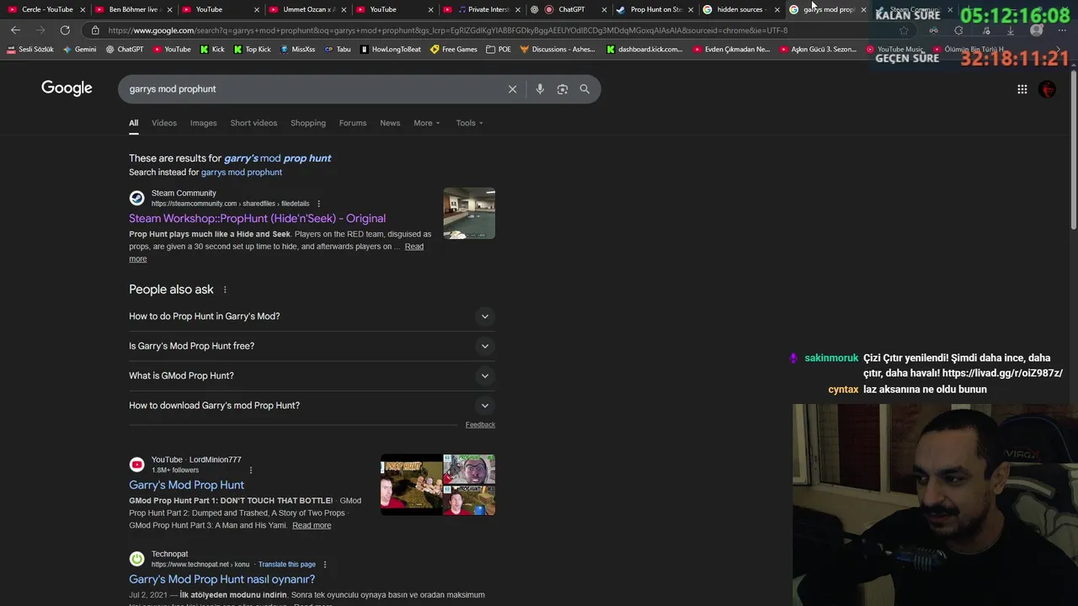Viewport: 1078px width, 606px height.
Task: Open the LordMinion777 video thumbnail collage
Action: click(x=438, y=485)
